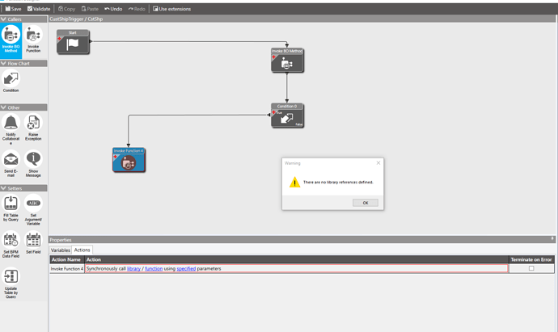Image resolution: width=558 pixels, height=332 pixels.
Task: Collapse the Flow Chart section
Action: 3,63
